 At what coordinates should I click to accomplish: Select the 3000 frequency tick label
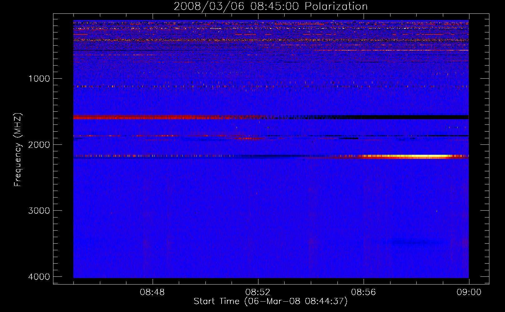[39, 211]
